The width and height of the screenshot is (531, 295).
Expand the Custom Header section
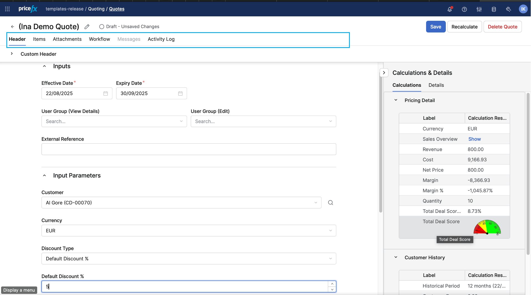pos(12,54)
